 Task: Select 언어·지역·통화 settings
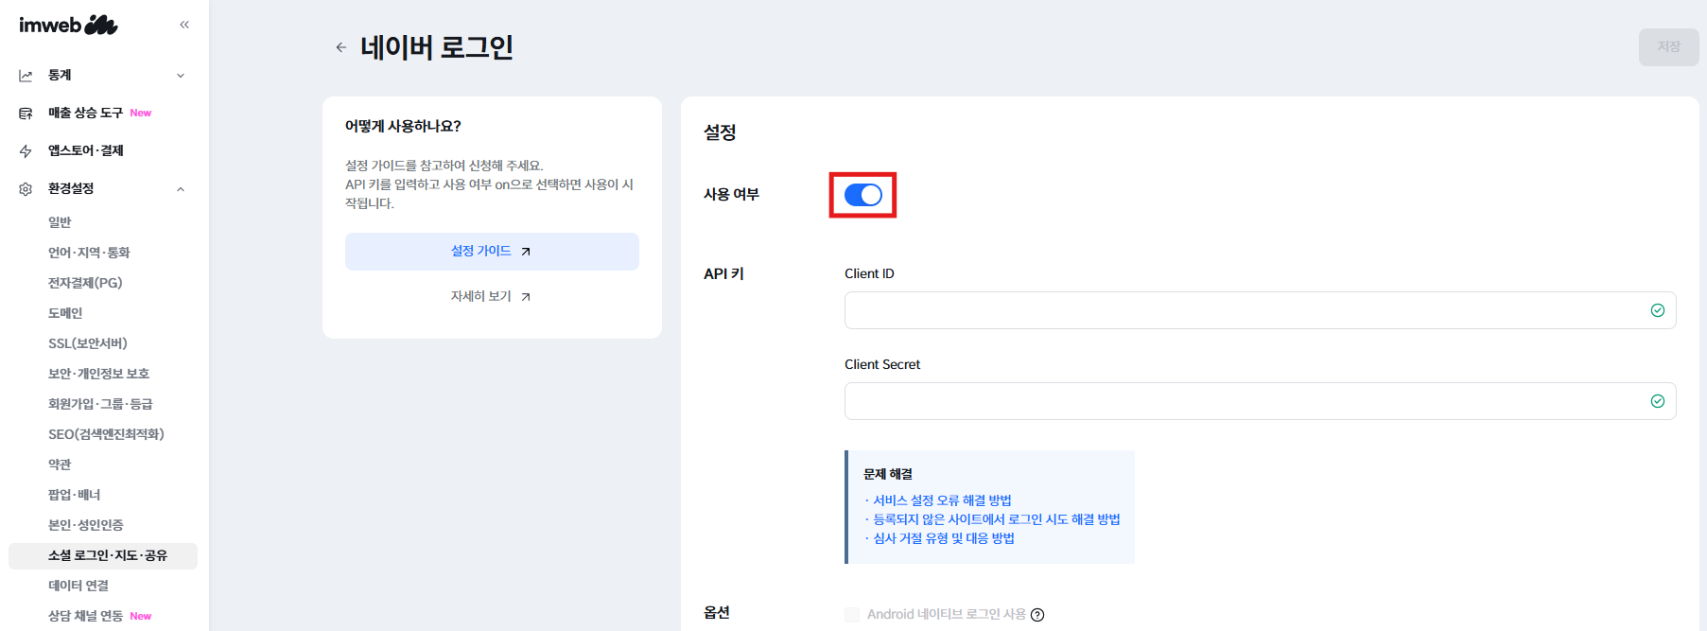[x=89, y=253]
